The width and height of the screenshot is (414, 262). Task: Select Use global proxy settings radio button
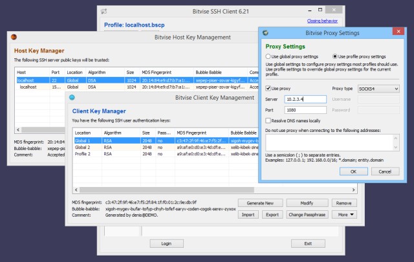click(268, 56)
